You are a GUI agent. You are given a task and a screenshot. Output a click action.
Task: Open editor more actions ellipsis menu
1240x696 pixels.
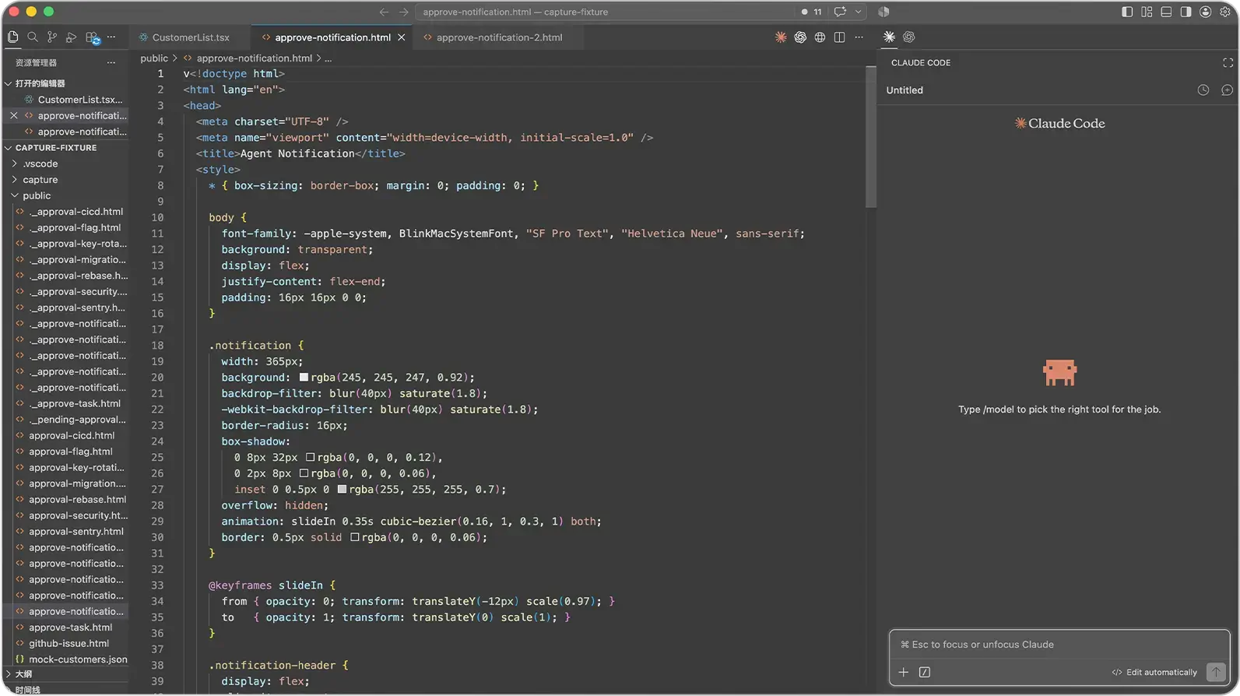859,37
